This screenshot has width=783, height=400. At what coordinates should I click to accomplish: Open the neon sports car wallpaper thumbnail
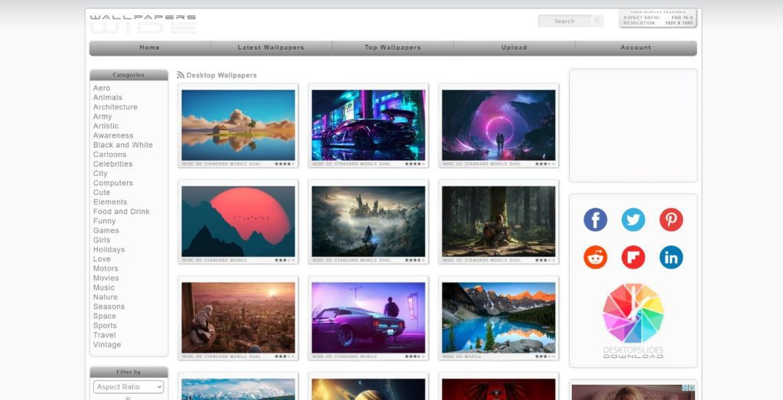(368, 125)
